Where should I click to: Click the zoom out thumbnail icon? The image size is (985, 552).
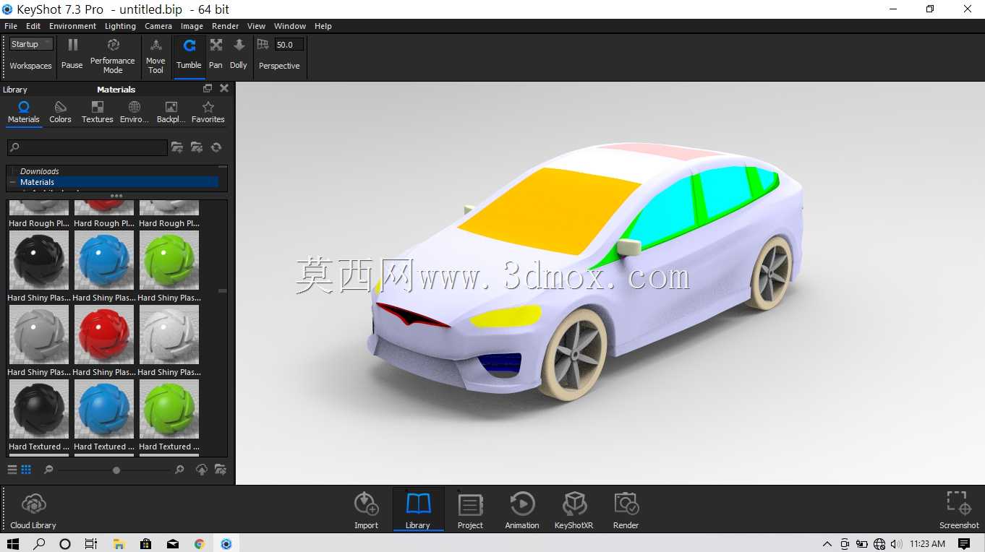point(48,470)
